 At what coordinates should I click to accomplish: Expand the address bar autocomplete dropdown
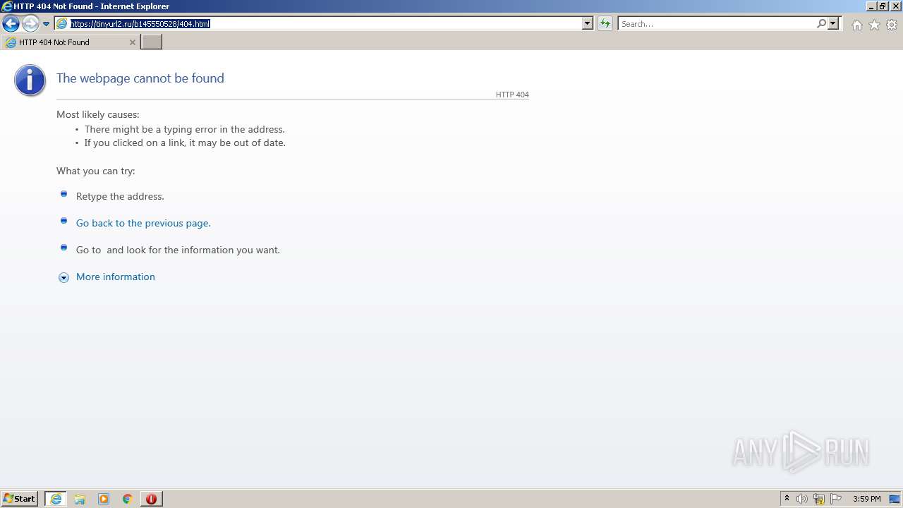587,23
